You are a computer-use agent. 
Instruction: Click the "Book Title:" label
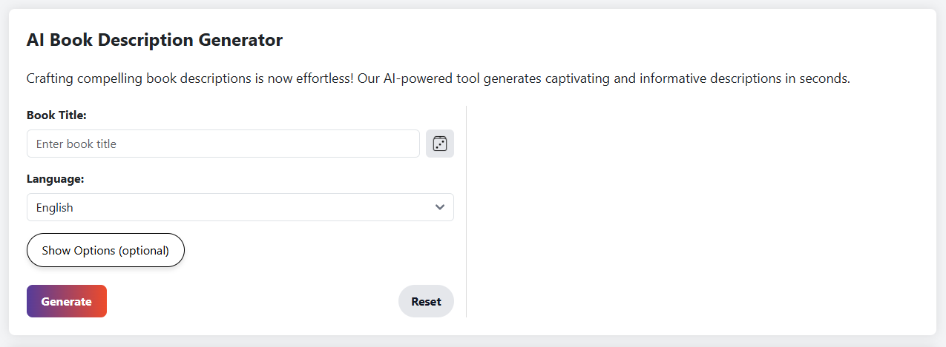tap(56, 115)
